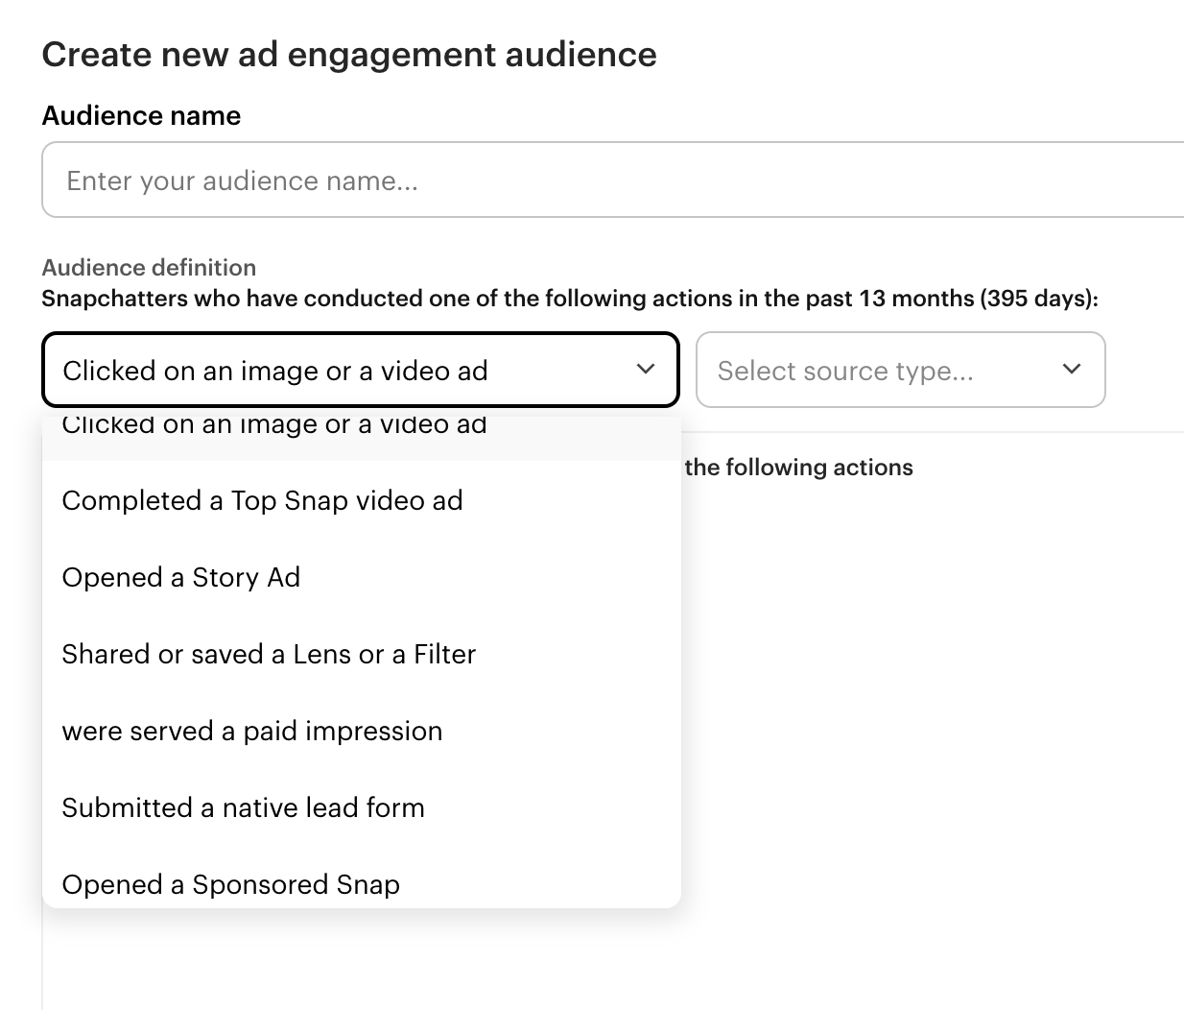The width and height of the screenshot is (1184, 1010).
Task: Click the Audience name input field
Action: [x=613, y=180]
